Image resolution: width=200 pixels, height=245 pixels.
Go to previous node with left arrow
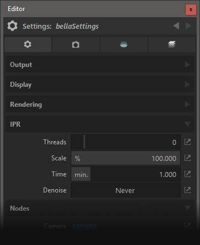176,26
